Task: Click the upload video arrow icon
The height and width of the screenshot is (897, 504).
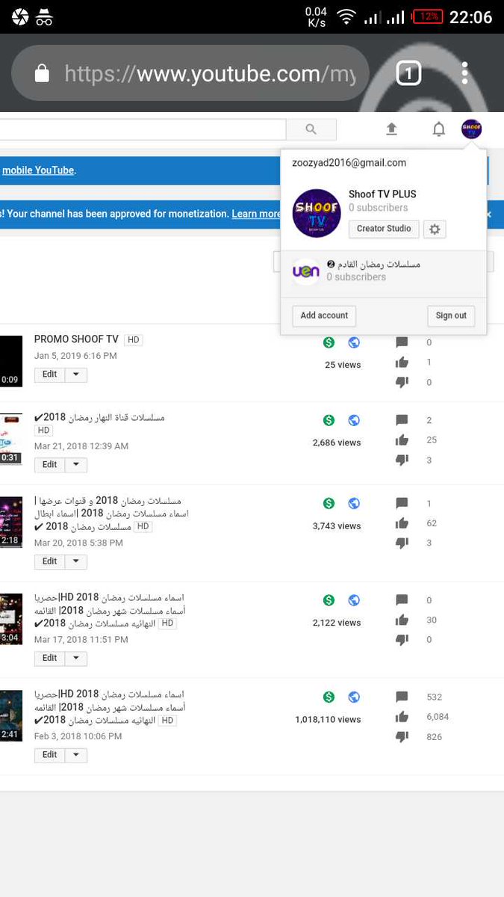Action: click(391, 129)
